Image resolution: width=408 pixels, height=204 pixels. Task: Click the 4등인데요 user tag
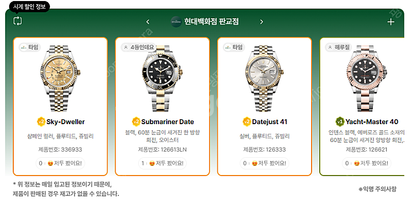click(x=139, y=47)
